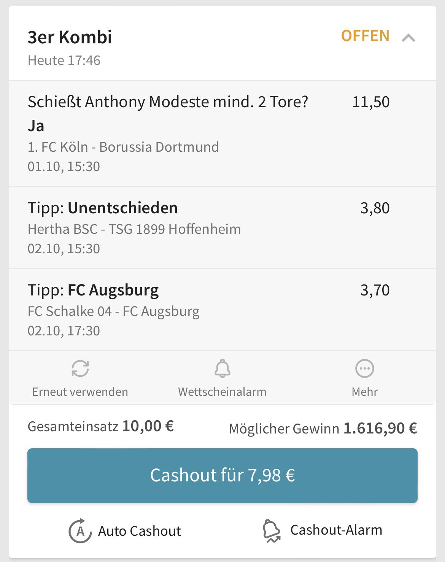445x562 pixels.
Task: Select the Tipp: Unentschieden bet row
Action: pyautogui.click(x=222, y=228)
